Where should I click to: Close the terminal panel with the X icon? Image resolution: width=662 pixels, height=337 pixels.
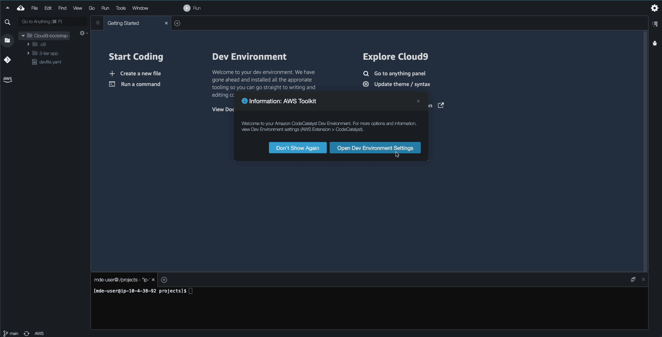643,279
